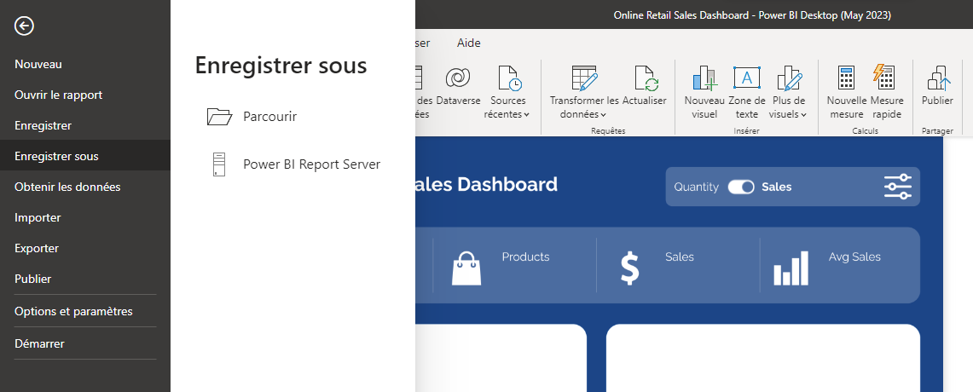The image size is (973, 392).
Task: Select Nouveau in the File menu
Action: pyautogui.click(x=38, y=64)
